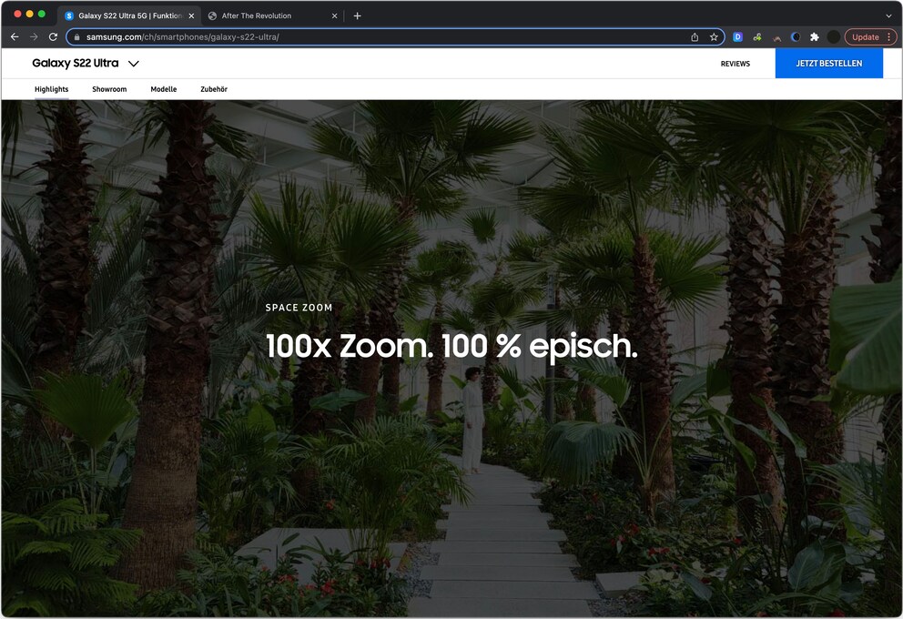Open the Chrome three-dot menu
The width and height of the screenshot is (903, 619).
(889, 36)
